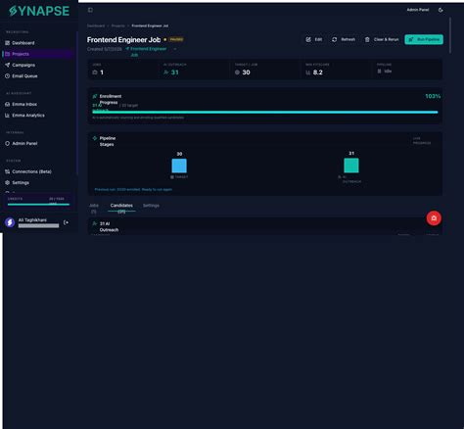Click the 31 AI Outreach section heading

coord(109,227)
